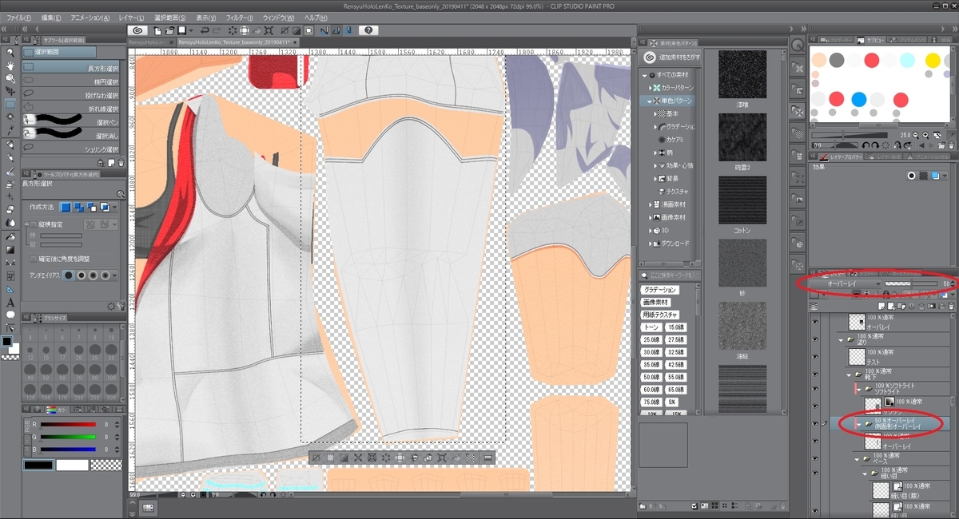Screen dimensions: 959x519
Task: Select the Move layer tool
Action: 10,91
